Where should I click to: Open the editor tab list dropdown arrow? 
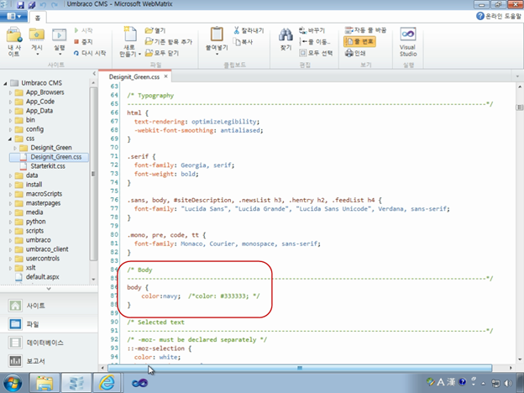tap(517, 76)
